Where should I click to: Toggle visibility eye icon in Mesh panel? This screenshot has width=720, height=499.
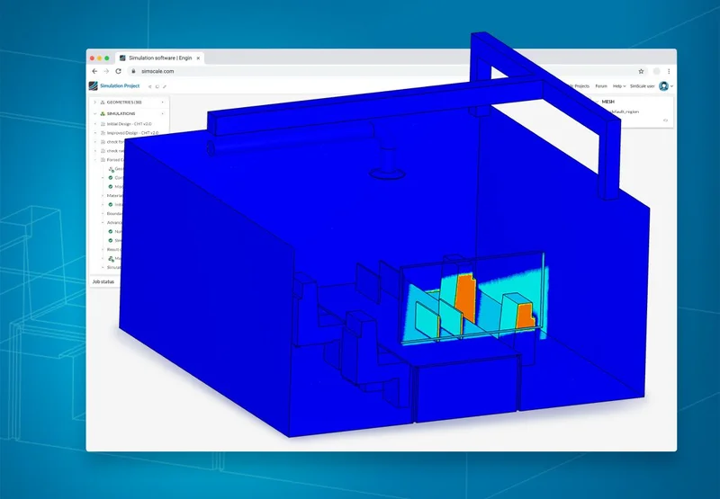pyautogui.click(x=666, y=120)
